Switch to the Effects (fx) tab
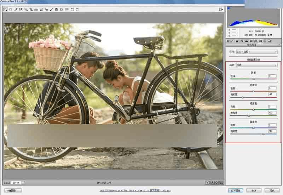283x195 pixels. pos(255,41)
